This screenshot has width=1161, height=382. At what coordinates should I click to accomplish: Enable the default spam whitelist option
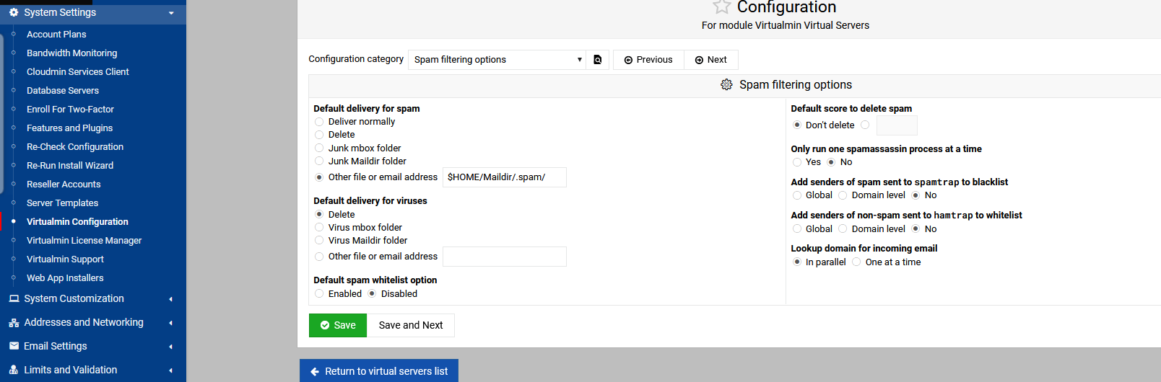319,294
